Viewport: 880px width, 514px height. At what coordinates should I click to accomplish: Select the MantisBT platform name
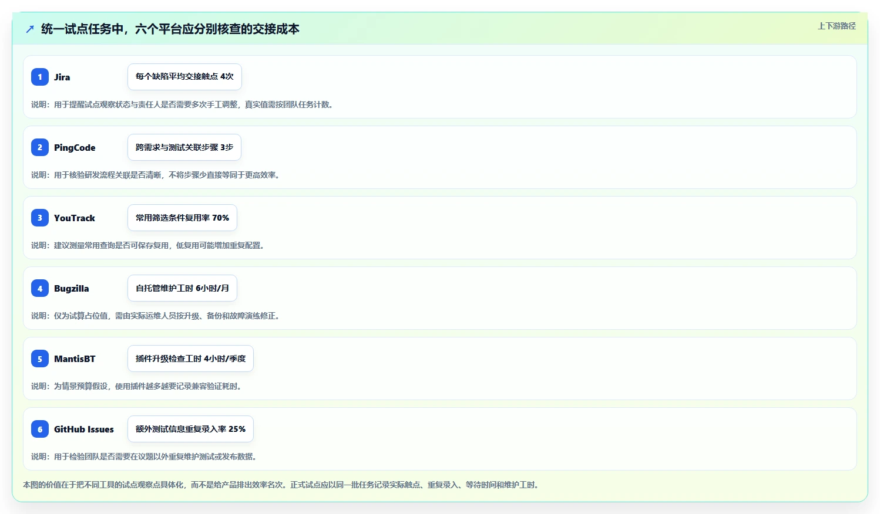pos(75,359)
